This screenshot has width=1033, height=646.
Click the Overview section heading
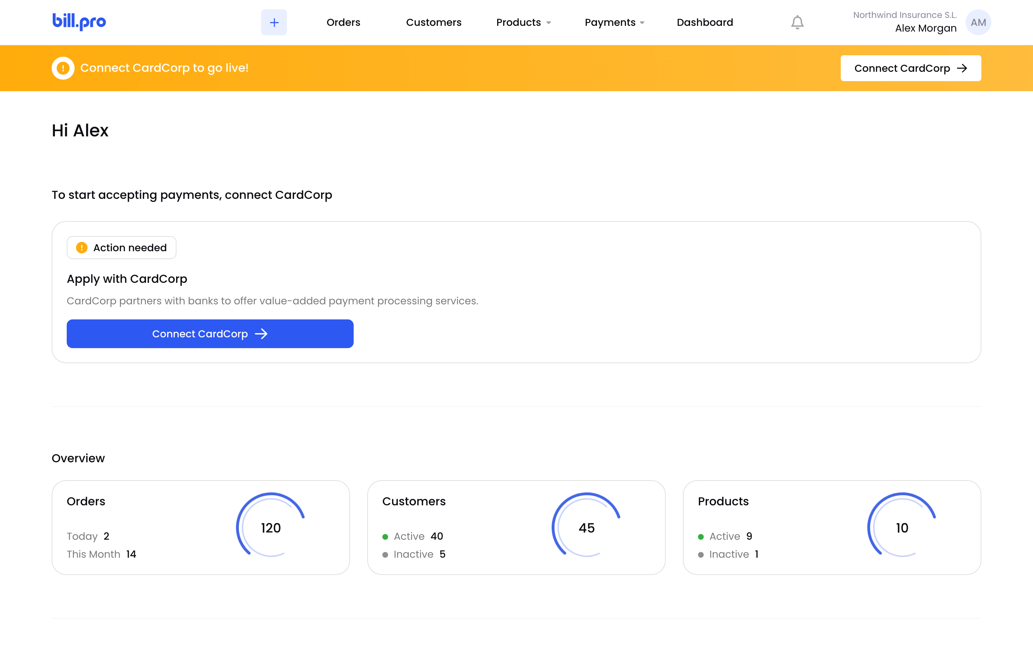(78, 458)
